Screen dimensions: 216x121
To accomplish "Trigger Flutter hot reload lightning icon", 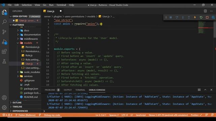I will coord(195,17).
